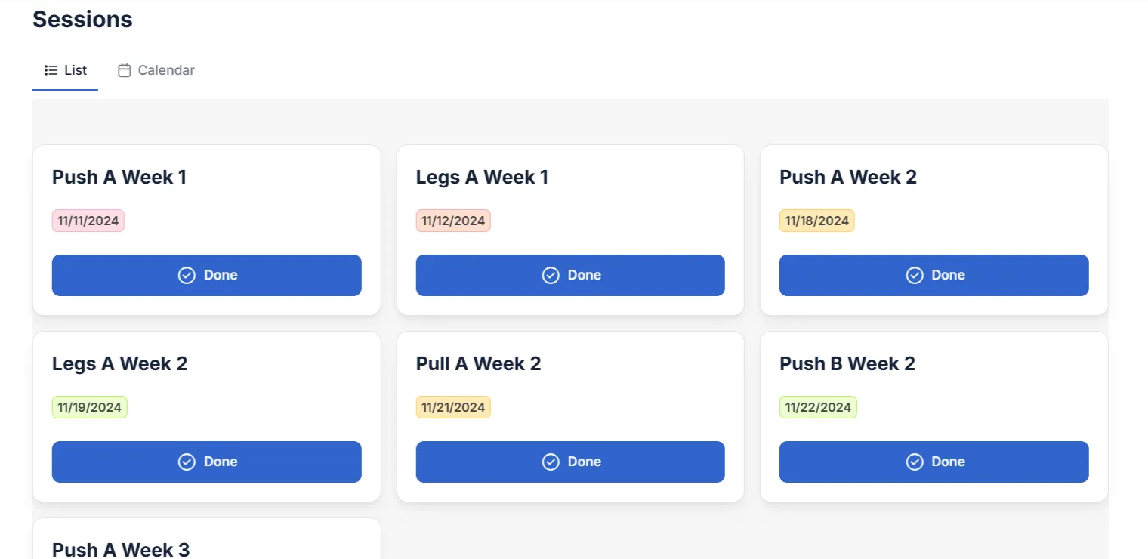The image size is (1148, 559).
Task: Open the Push A Week 3 card
Action: tap(207, 539)
